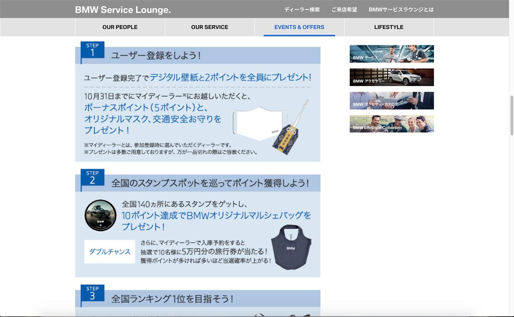Click text 10ポイント達成でBMWオリジナルマルシェバッグを
Screen dimensions: 514x317
[x=216, y=215]
